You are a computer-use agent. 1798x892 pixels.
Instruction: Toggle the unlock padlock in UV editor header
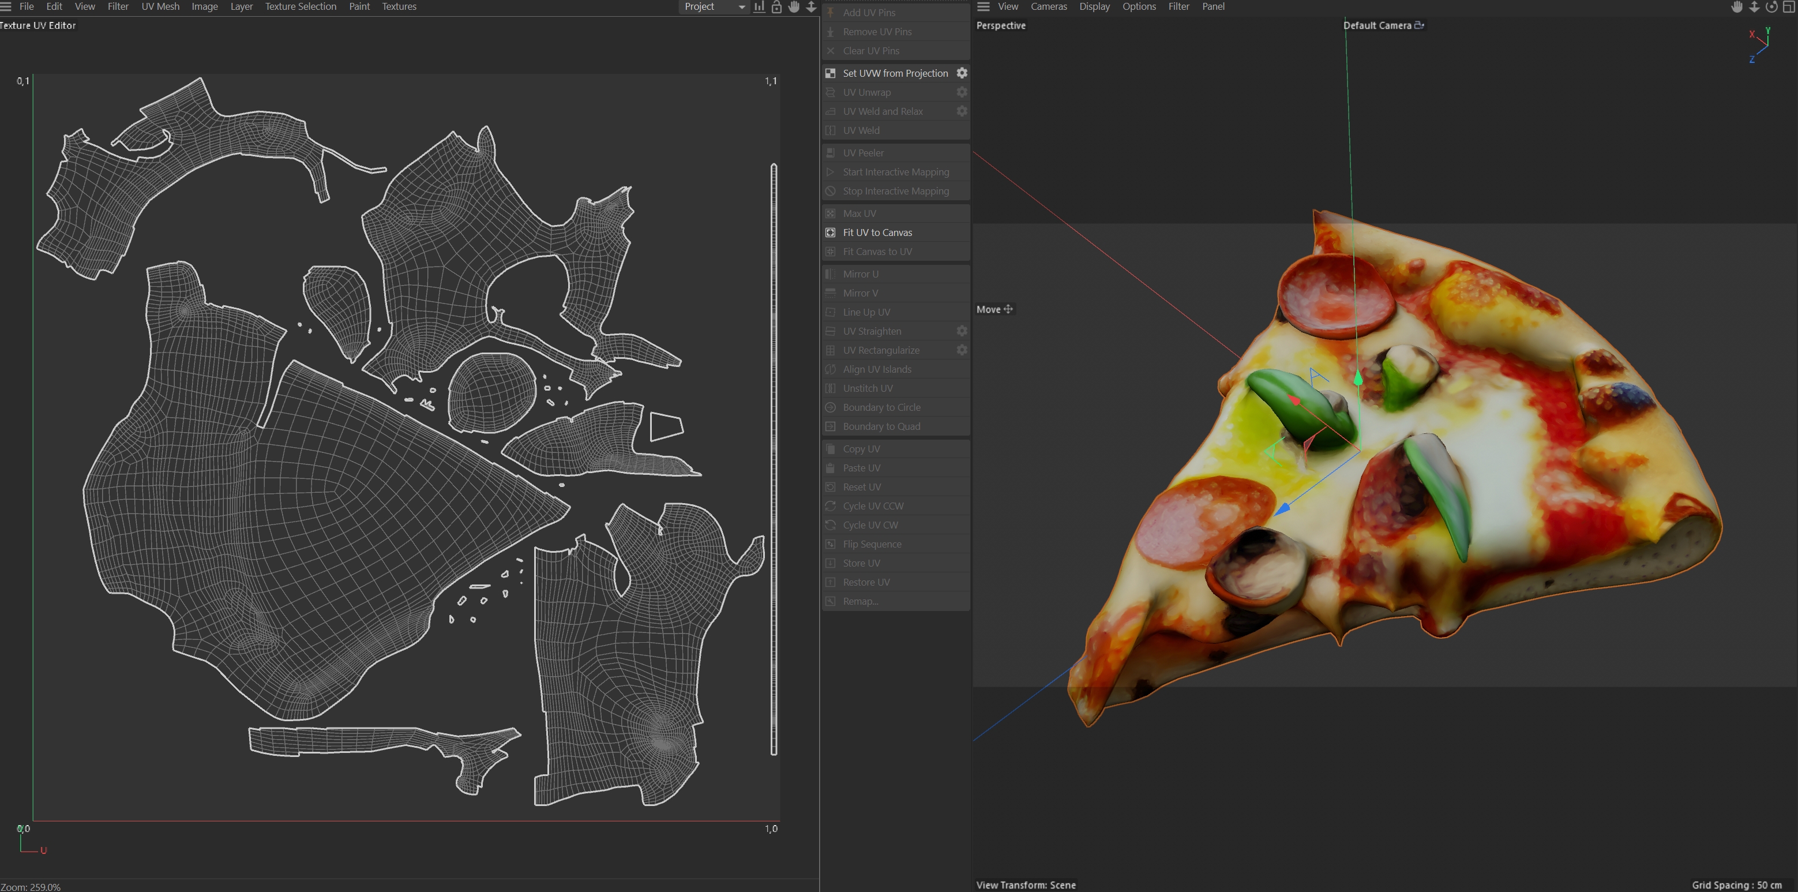776,7
